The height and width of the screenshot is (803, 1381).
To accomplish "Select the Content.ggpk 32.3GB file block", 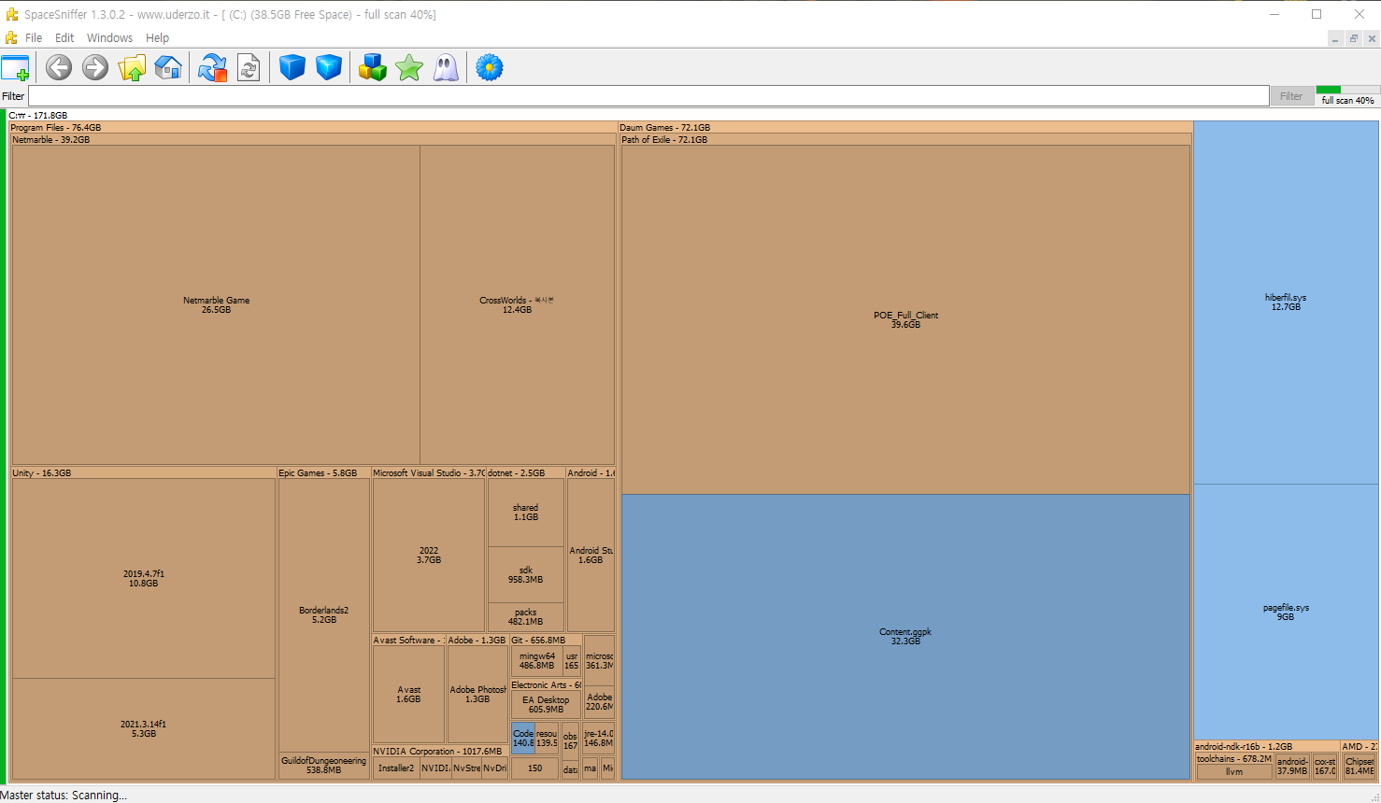I will (905, 637).
